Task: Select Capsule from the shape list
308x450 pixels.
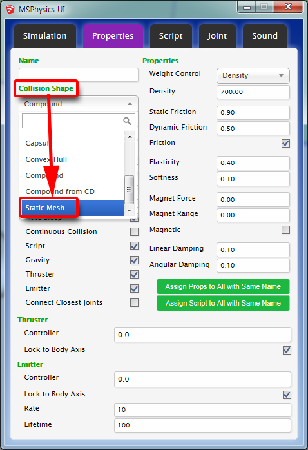Action: tap(72, 143)
